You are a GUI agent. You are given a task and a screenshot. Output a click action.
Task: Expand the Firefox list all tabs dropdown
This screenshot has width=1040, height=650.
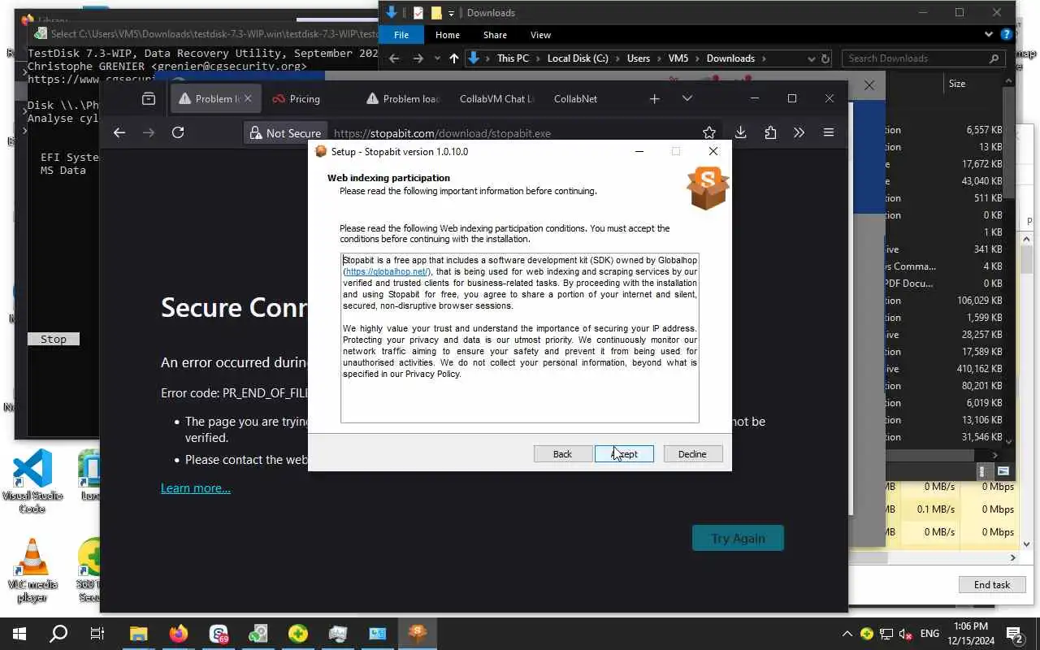[x=687, y=98]
